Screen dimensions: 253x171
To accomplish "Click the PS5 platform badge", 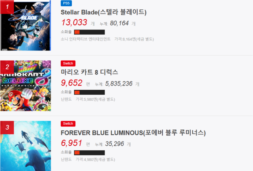I will pos(66,3).
